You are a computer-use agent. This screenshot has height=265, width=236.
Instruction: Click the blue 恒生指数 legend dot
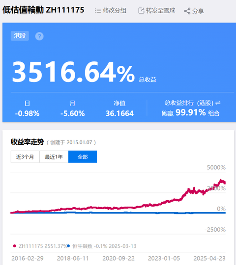click(68, 246)
